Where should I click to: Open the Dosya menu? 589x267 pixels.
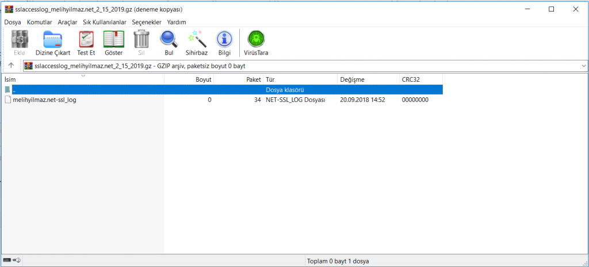12,22
